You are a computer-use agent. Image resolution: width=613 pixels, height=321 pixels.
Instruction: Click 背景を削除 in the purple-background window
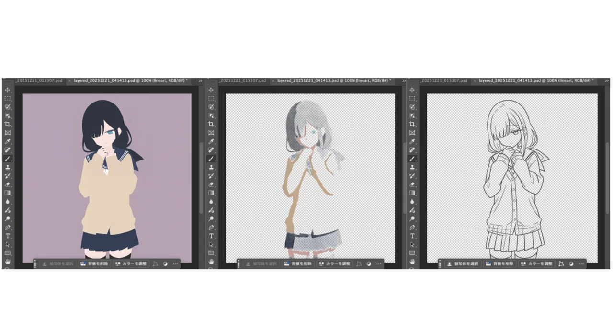[94, 264]
